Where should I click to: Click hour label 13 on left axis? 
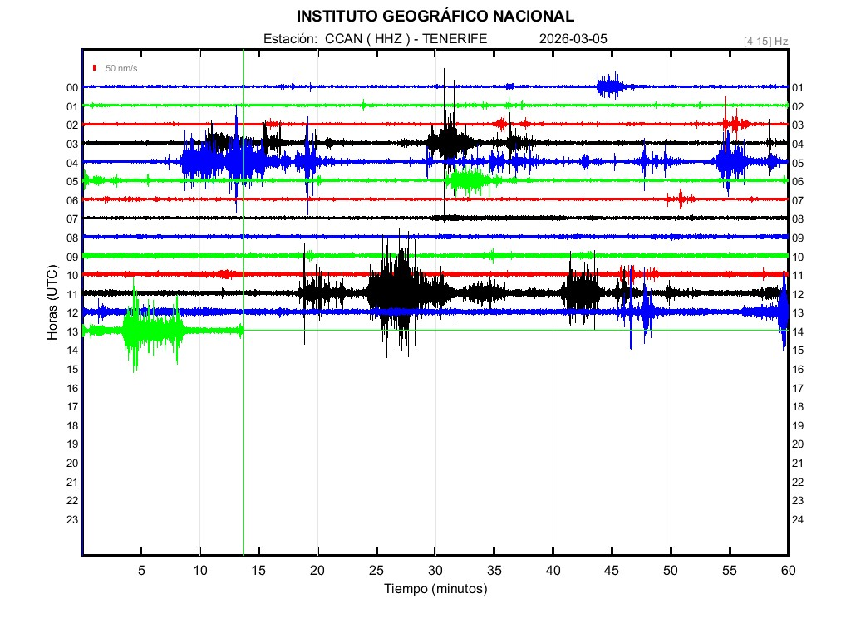pos(72,331)
